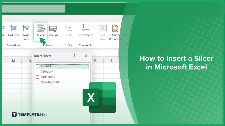The image size is (225, 126).
Task: Add a new Comment
Action: [85, 31]
